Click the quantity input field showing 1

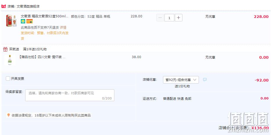click(x=169, y=18)
